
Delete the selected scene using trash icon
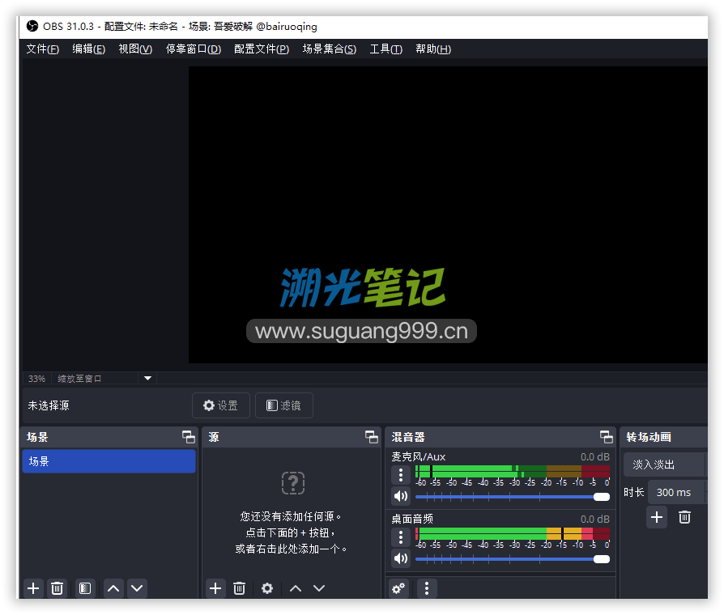(57, 588)
